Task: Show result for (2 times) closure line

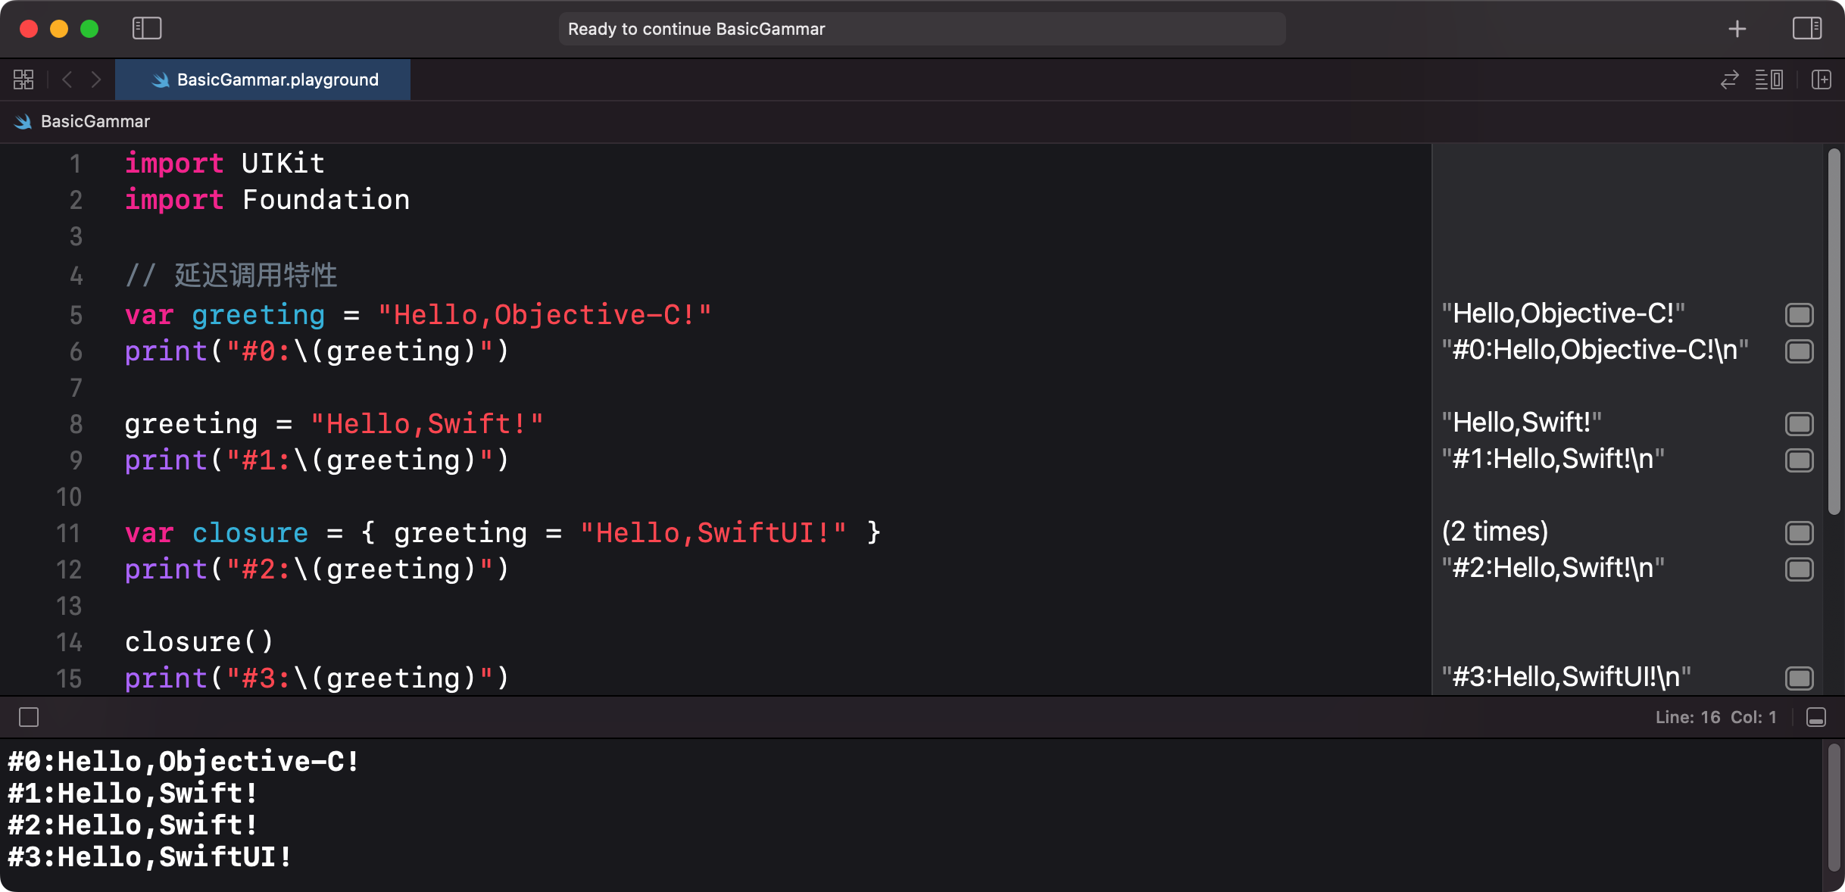Action: [x=1800, y=533]
